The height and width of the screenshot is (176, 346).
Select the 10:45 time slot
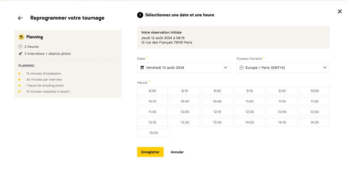point(217,101)
